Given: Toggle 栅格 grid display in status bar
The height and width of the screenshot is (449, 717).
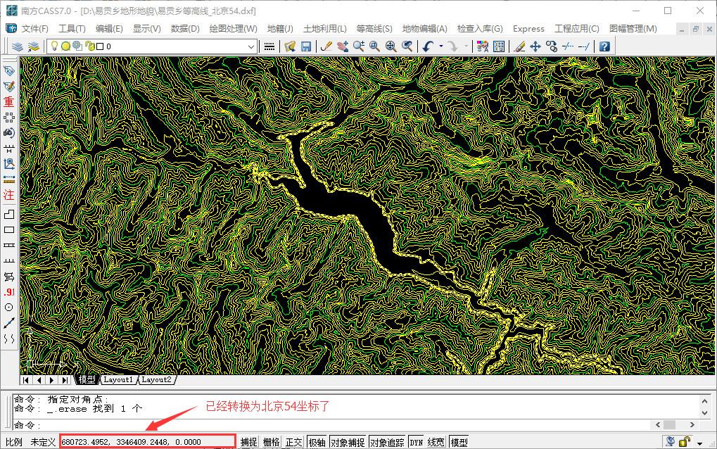Looking at the screenshot, I should tap(271, 442).
